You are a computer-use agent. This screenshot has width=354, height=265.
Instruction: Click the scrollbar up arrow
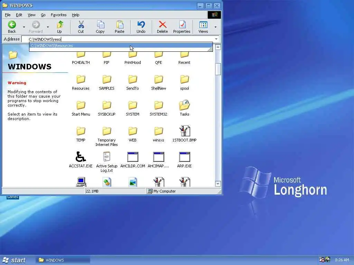point(218,47)
